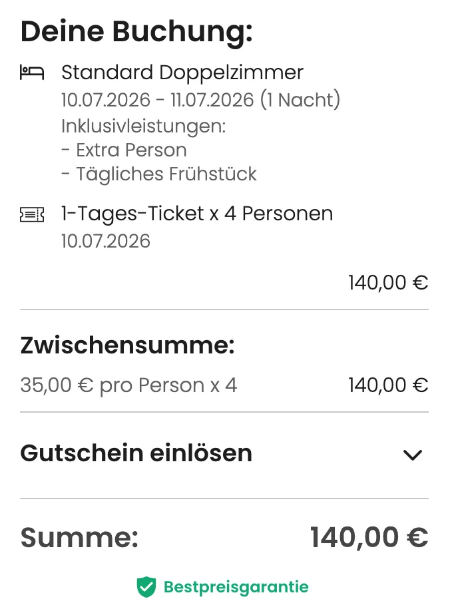Open the Gutschein einlösen section label
454x615 pixels.
(x=136, y=453)
